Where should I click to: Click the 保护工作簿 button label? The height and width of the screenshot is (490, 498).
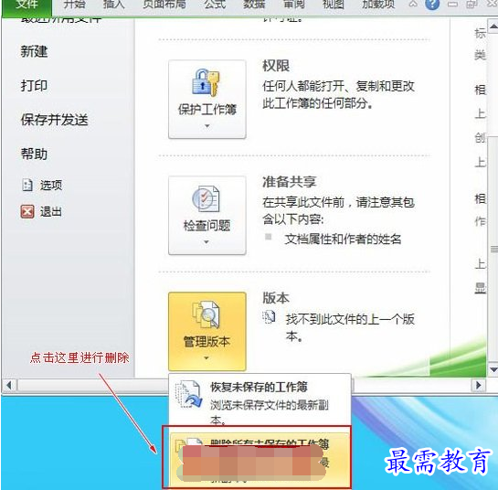[x=207, y=110]
